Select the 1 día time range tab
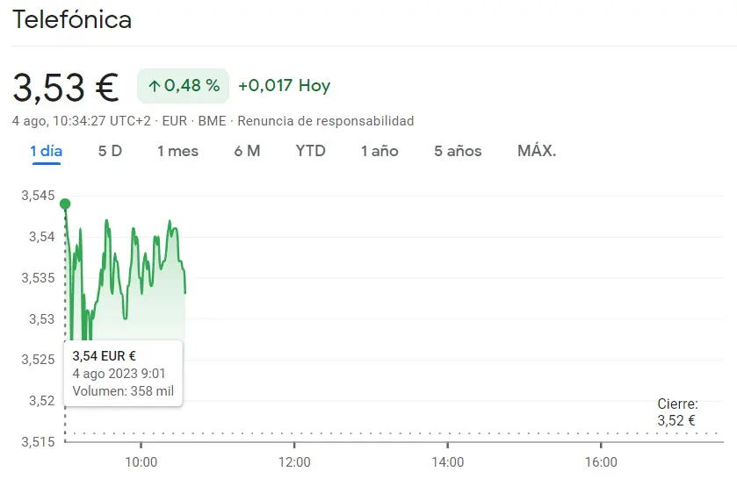737x486 pixels. 46,151
